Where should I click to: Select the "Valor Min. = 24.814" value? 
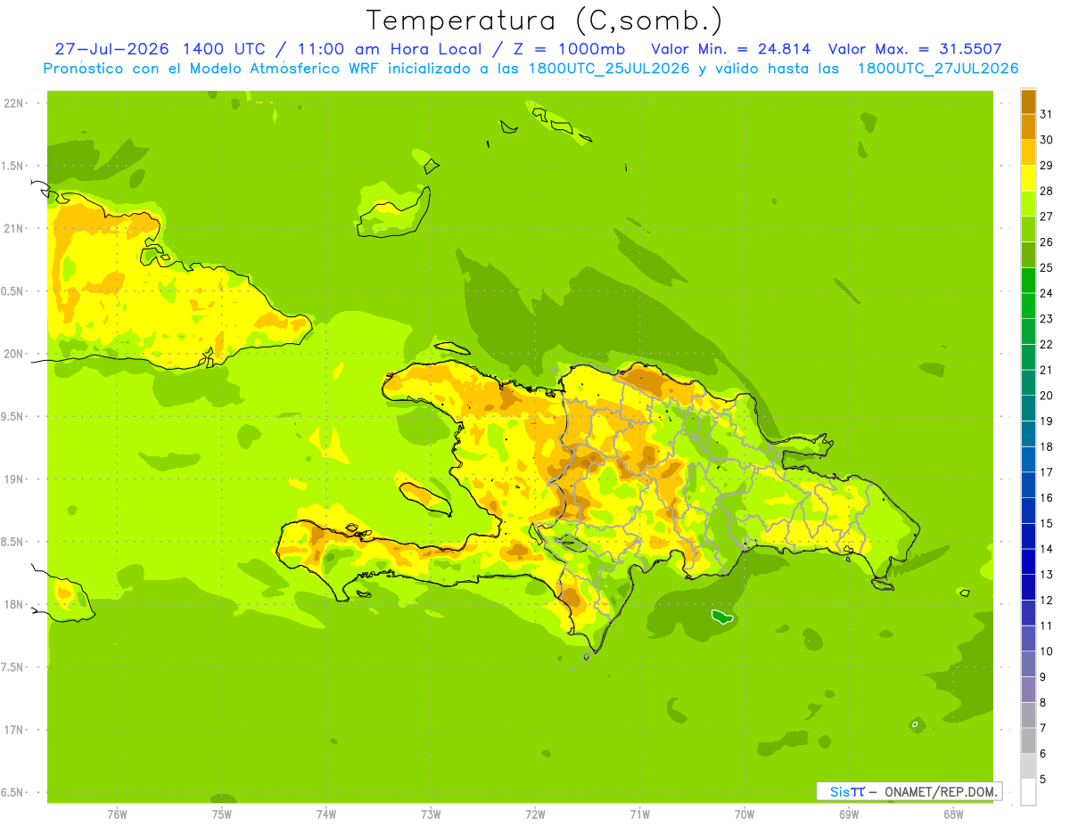point(731,49)
